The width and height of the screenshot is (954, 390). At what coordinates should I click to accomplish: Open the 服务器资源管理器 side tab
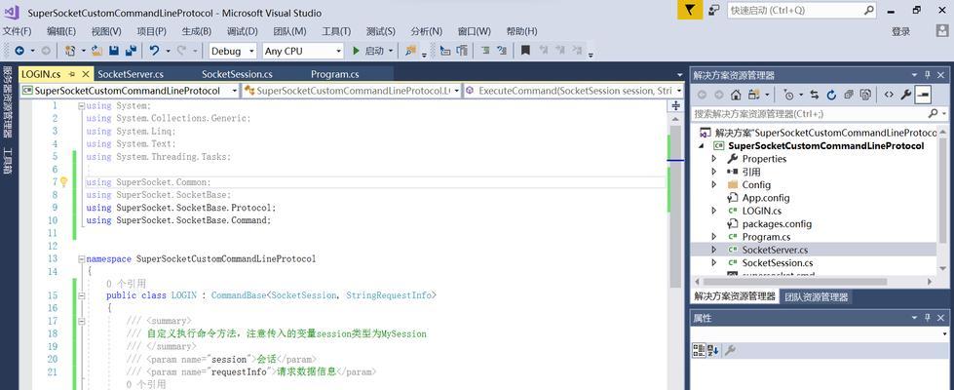(7, 102)
